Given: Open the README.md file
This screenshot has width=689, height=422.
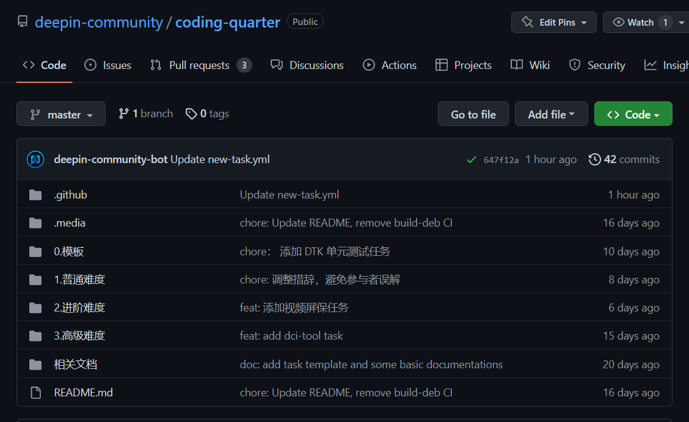Looking at the screenshot, I should tap(84, 393).
